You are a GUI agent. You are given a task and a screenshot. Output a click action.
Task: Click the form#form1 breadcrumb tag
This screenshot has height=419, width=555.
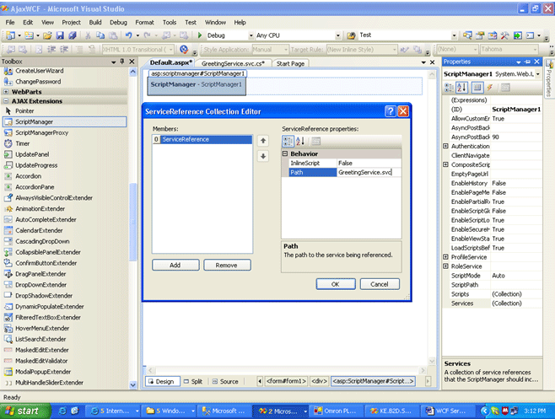tap(286, 381)
